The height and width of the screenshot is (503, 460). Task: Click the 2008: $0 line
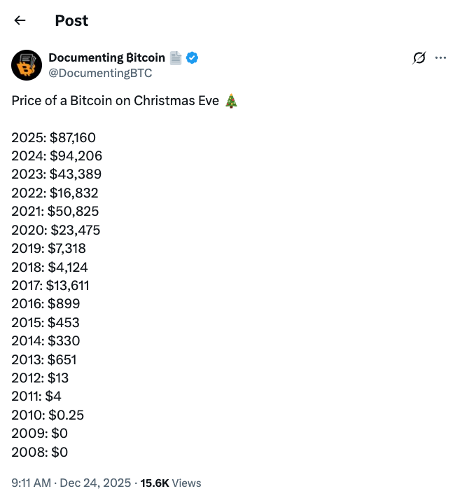(40, 452)
